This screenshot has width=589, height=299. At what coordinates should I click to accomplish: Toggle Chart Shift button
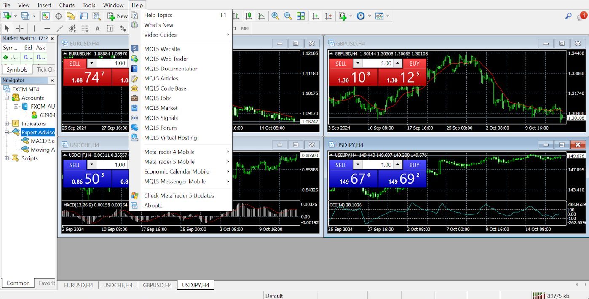point(328,16)
